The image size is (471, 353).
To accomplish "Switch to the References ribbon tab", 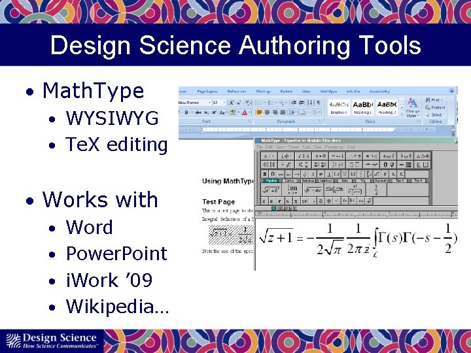I will click(237, 92).
